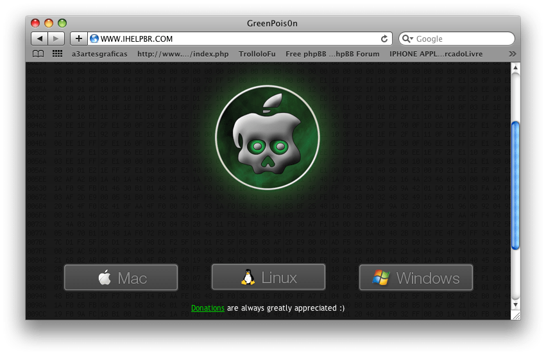Go forward with the Safari forward arrow
Image resolution: width=546 pixels, height=355 pixels.
pos(56,39)
